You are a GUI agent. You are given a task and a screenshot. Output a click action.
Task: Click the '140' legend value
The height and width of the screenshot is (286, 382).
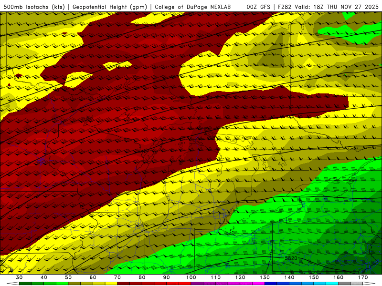pyautogui.click(x=289, y=277)
